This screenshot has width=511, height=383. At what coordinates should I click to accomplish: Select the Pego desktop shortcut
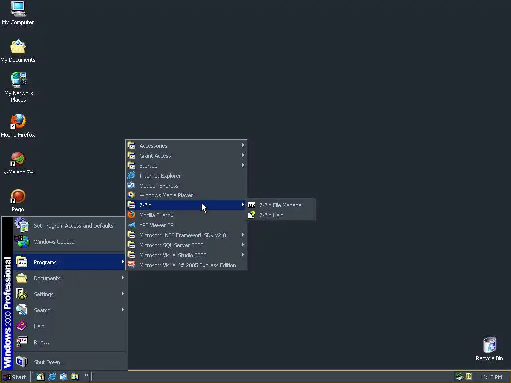pos(18,200)
